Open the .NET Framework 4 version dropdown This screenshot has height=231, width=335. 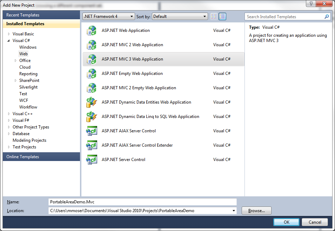pos(108,16)
